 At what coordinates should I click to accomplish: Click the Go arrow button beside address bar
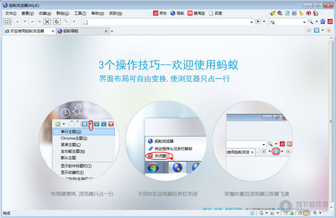258,22
